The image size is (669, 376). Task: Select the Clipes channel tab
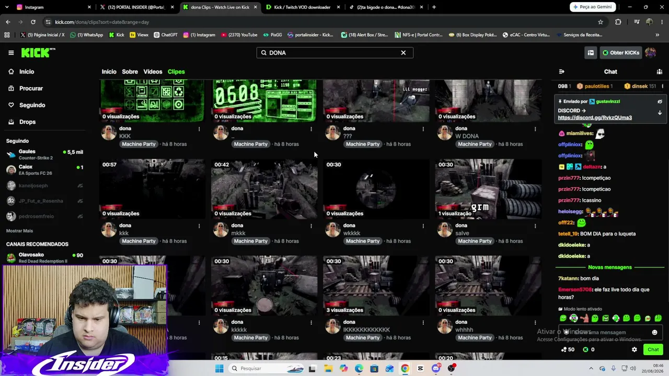tap(176, 72)
